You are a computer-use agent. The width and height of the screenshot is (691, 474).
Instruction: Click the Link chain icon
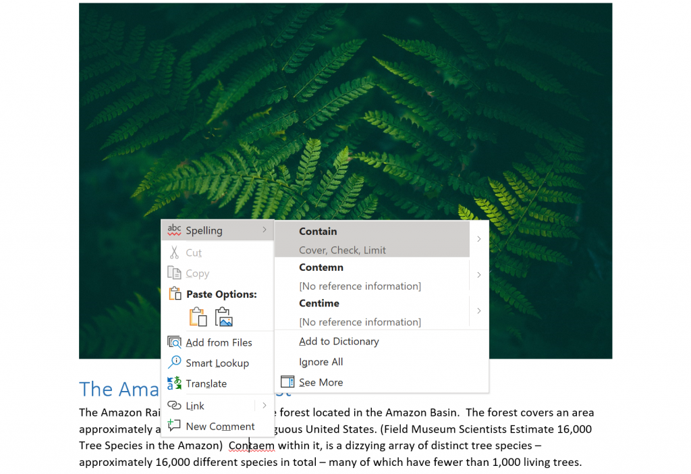click(x=175, y=406)
